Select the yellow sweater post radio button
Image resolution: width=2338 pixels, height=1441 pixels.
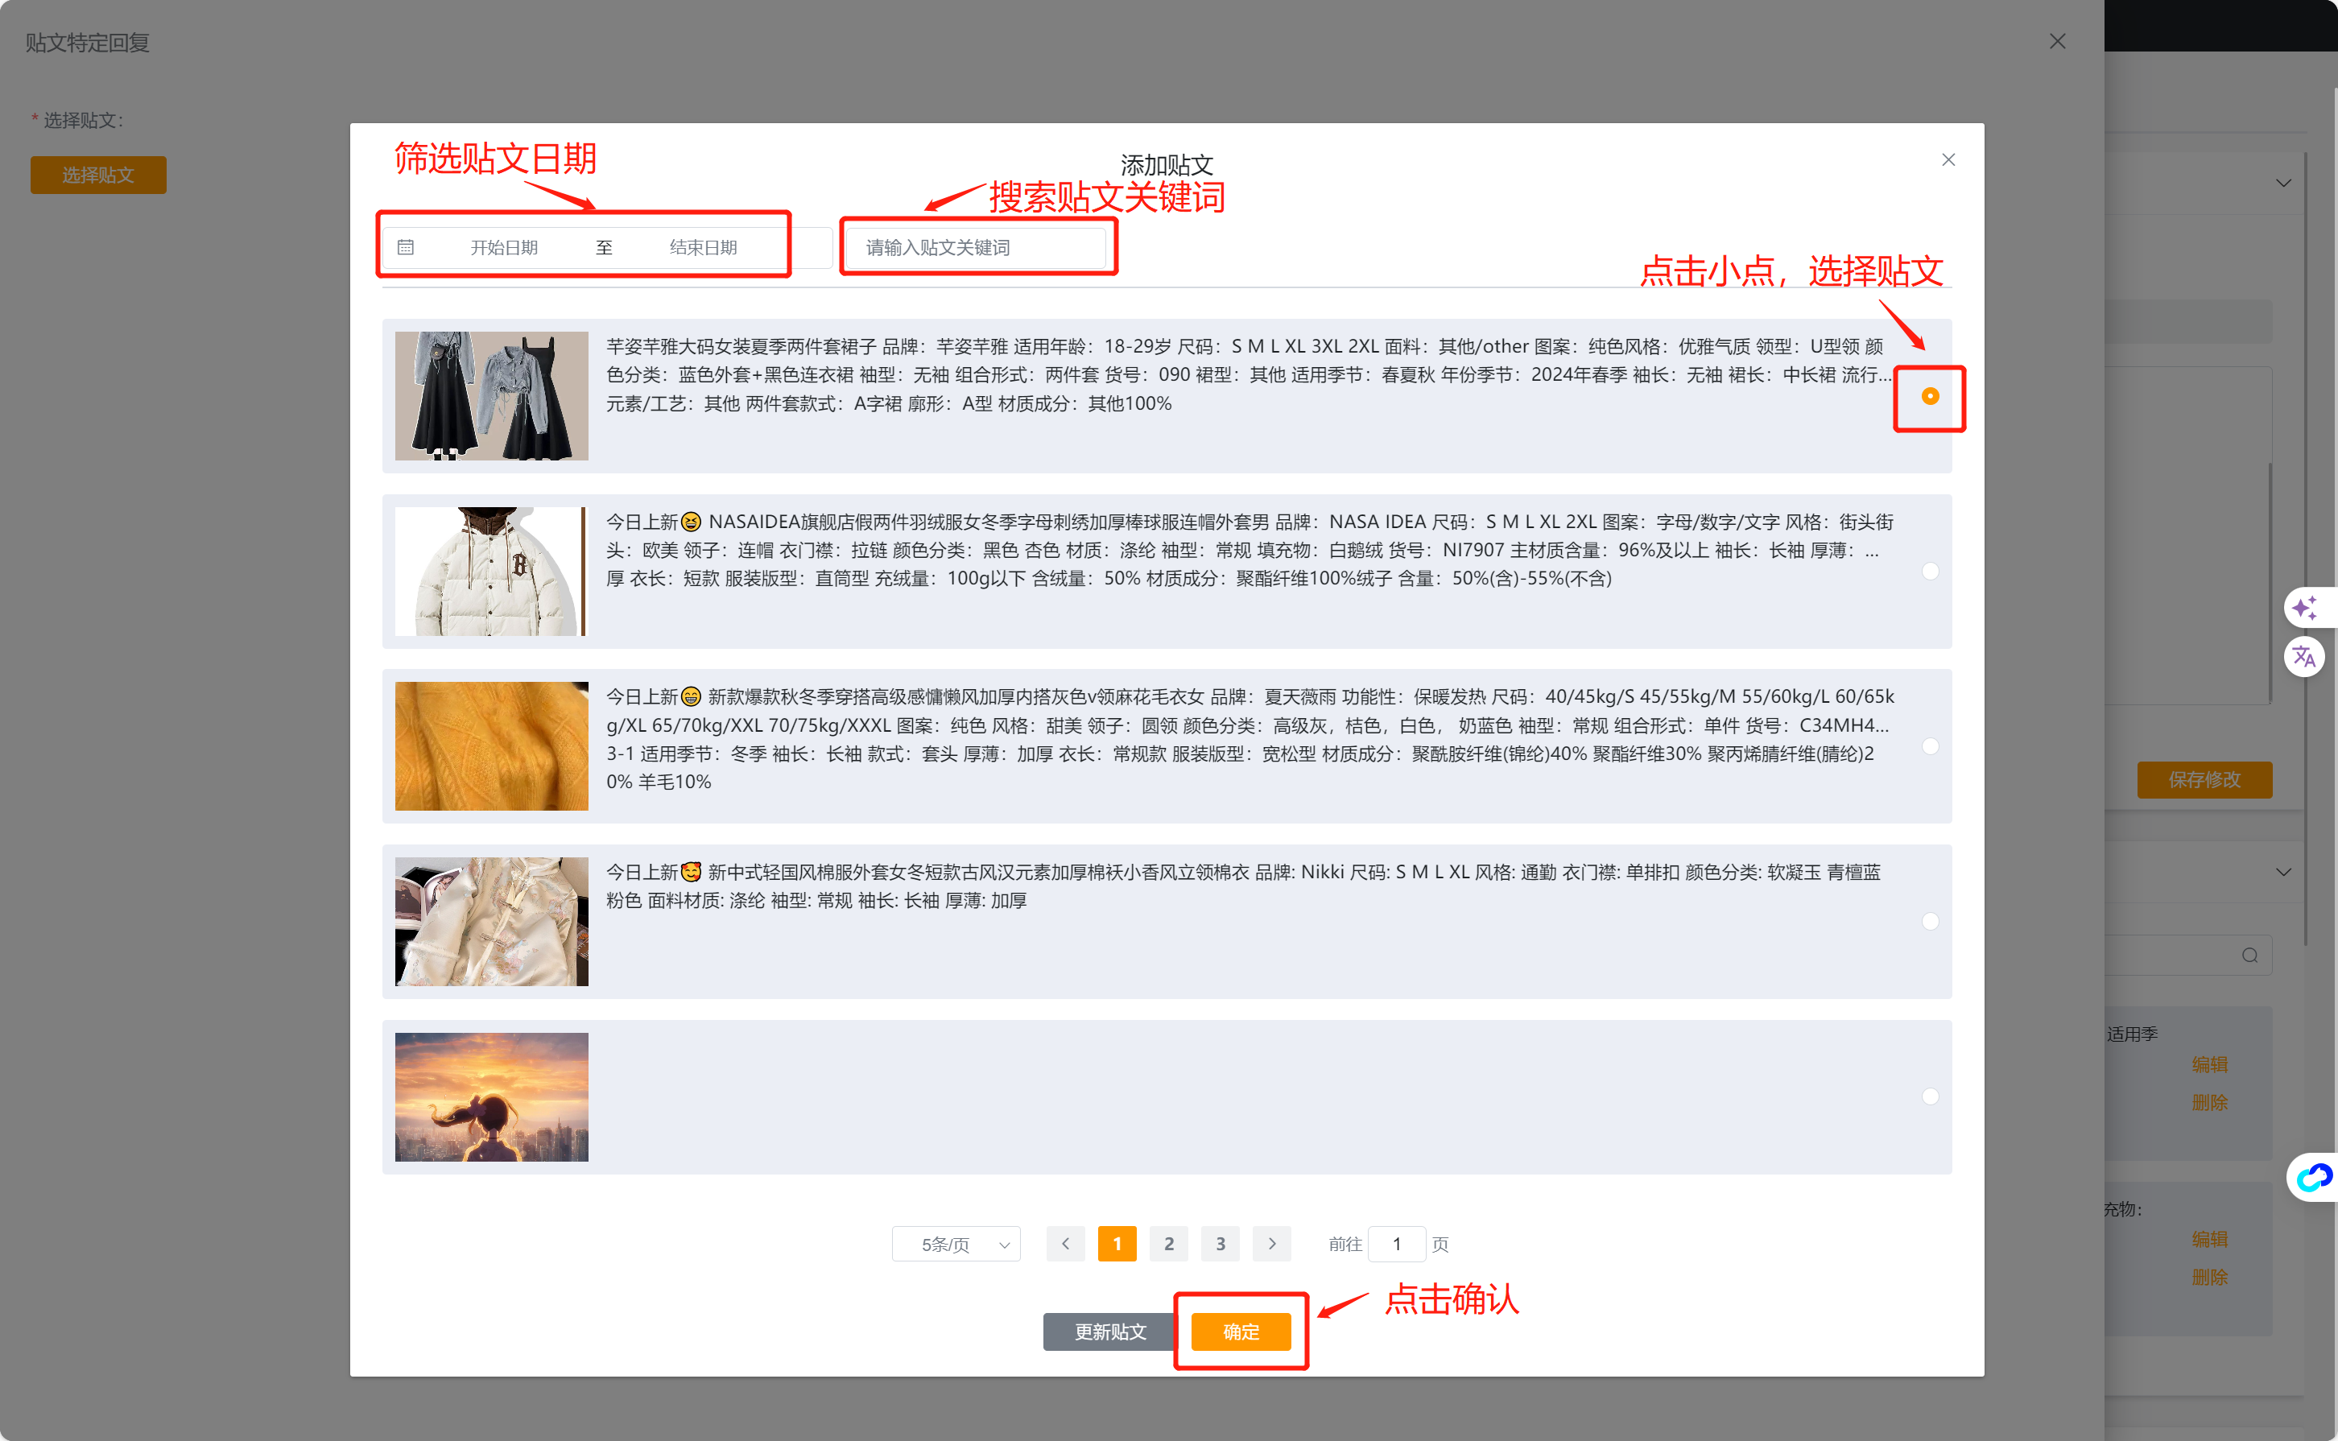tap(1930, 746)
